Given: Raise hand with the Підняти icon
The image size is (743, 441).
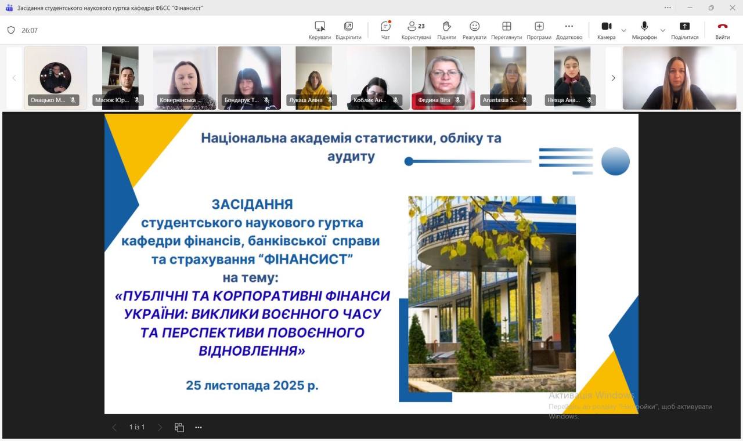Looking at the screenshot, I should (446, 30).
